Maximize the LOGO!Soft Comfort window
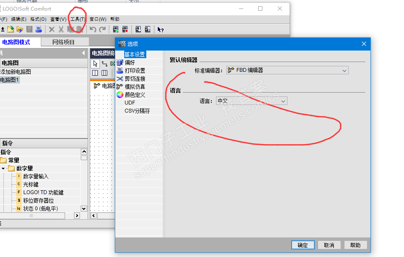404x257 pixels. coord(260,8)
